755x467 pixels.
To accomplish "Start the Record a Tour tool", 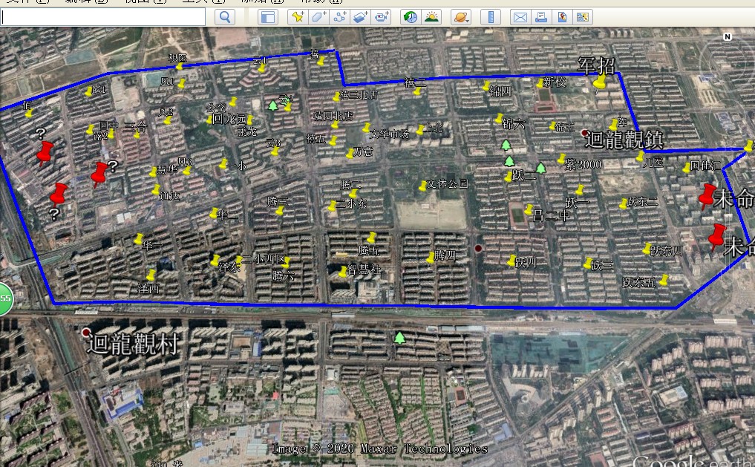I will [x=382, y=17].
